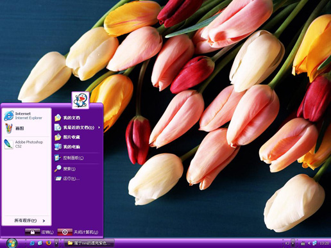Click the 关闭计算机 (Shut Down) power button
The width and height of the screenshot is (331, 248).
click(x=65, y=232)
